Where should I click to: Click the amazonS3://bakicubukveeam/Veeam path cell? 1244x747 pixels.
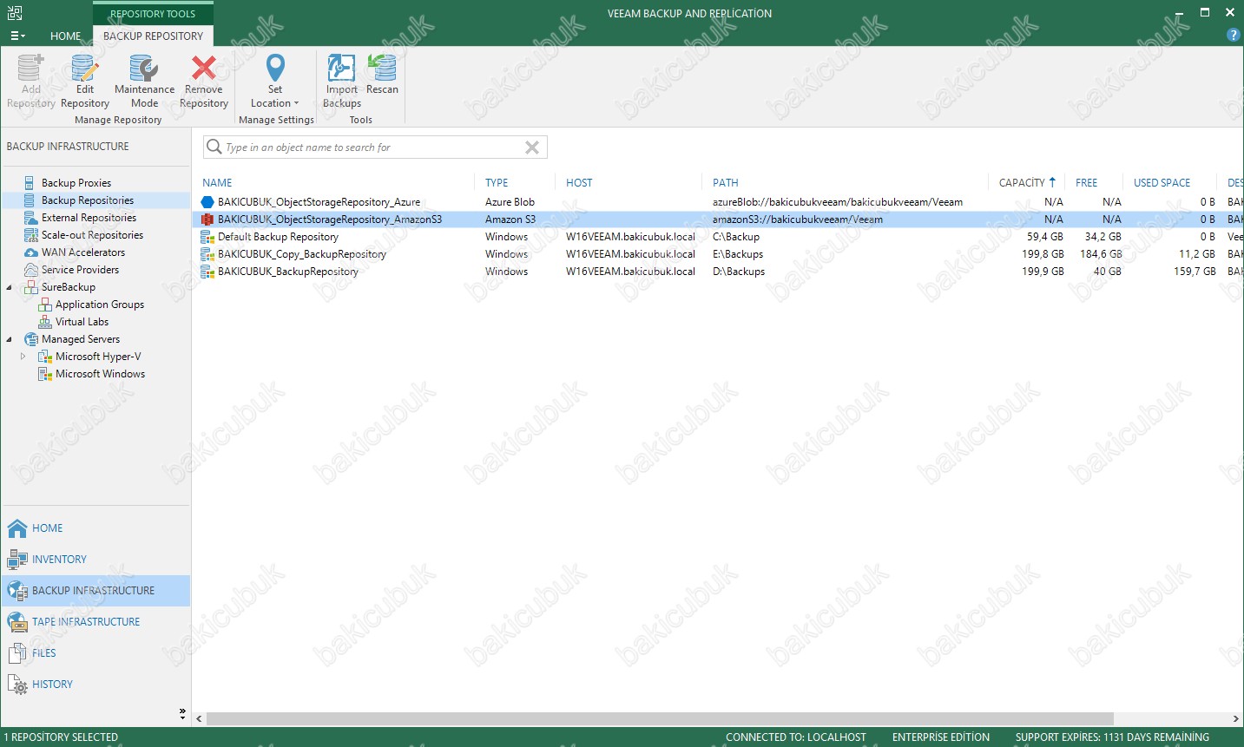pos(797,220)
